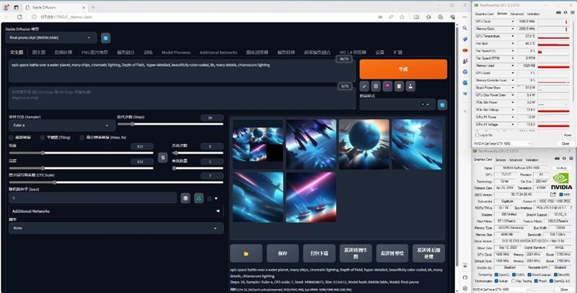This screenshot has width=577, height=293.
Task: Open the output folder icon button
Action: click(x=247, y=253)
